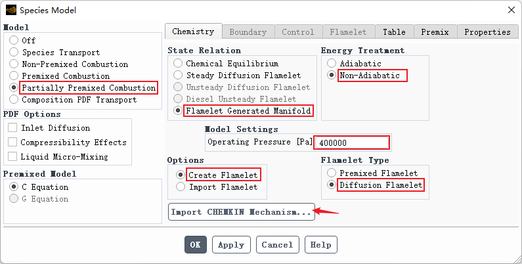Click Import CHEMKIN Mechanism button
This screenshot has width=522, height=264.
[242, 212]
